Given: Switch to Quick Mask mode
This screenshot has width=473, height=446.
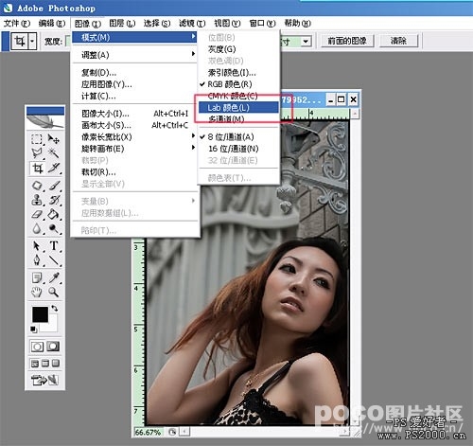Looking at the screenshot, I should pyautogui.click(x=53, y=347).
